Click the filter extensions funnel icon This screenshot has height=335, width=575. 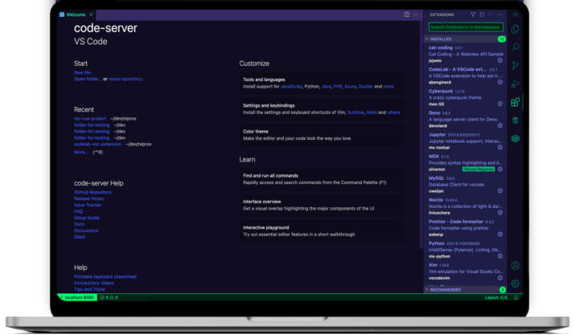(472, 14)
